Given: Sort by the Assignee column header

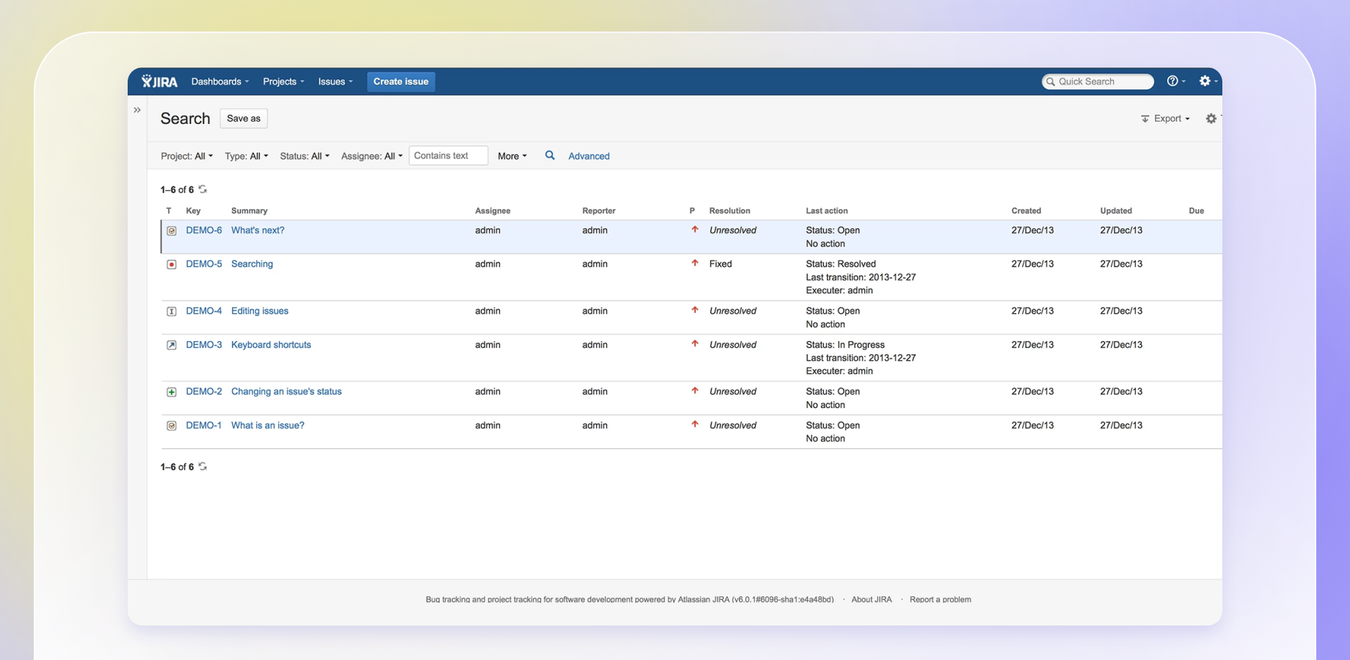Looking at the screenshot, I should click(x=492, y=210).
